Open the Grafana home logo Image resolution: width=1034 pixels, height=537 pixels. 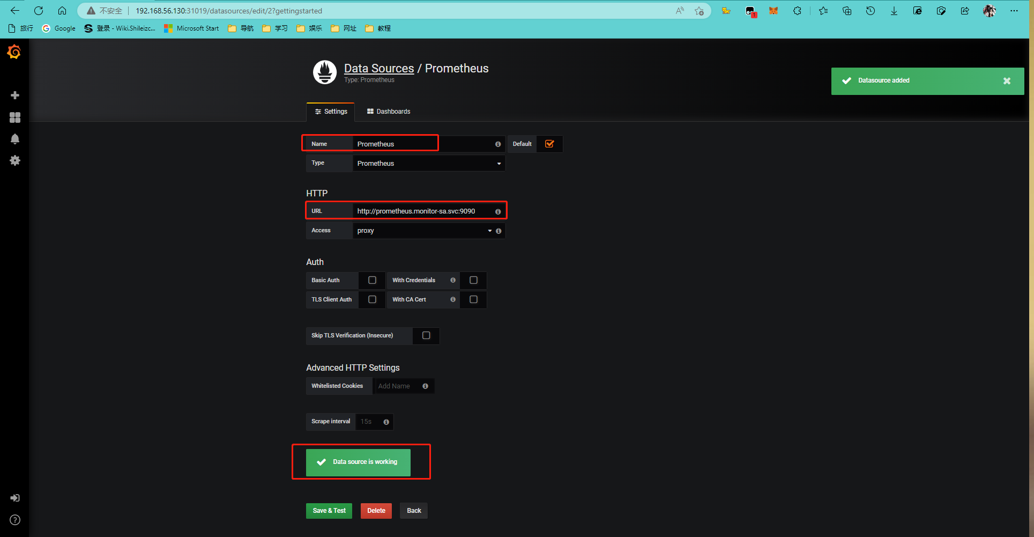click(14, 52)
